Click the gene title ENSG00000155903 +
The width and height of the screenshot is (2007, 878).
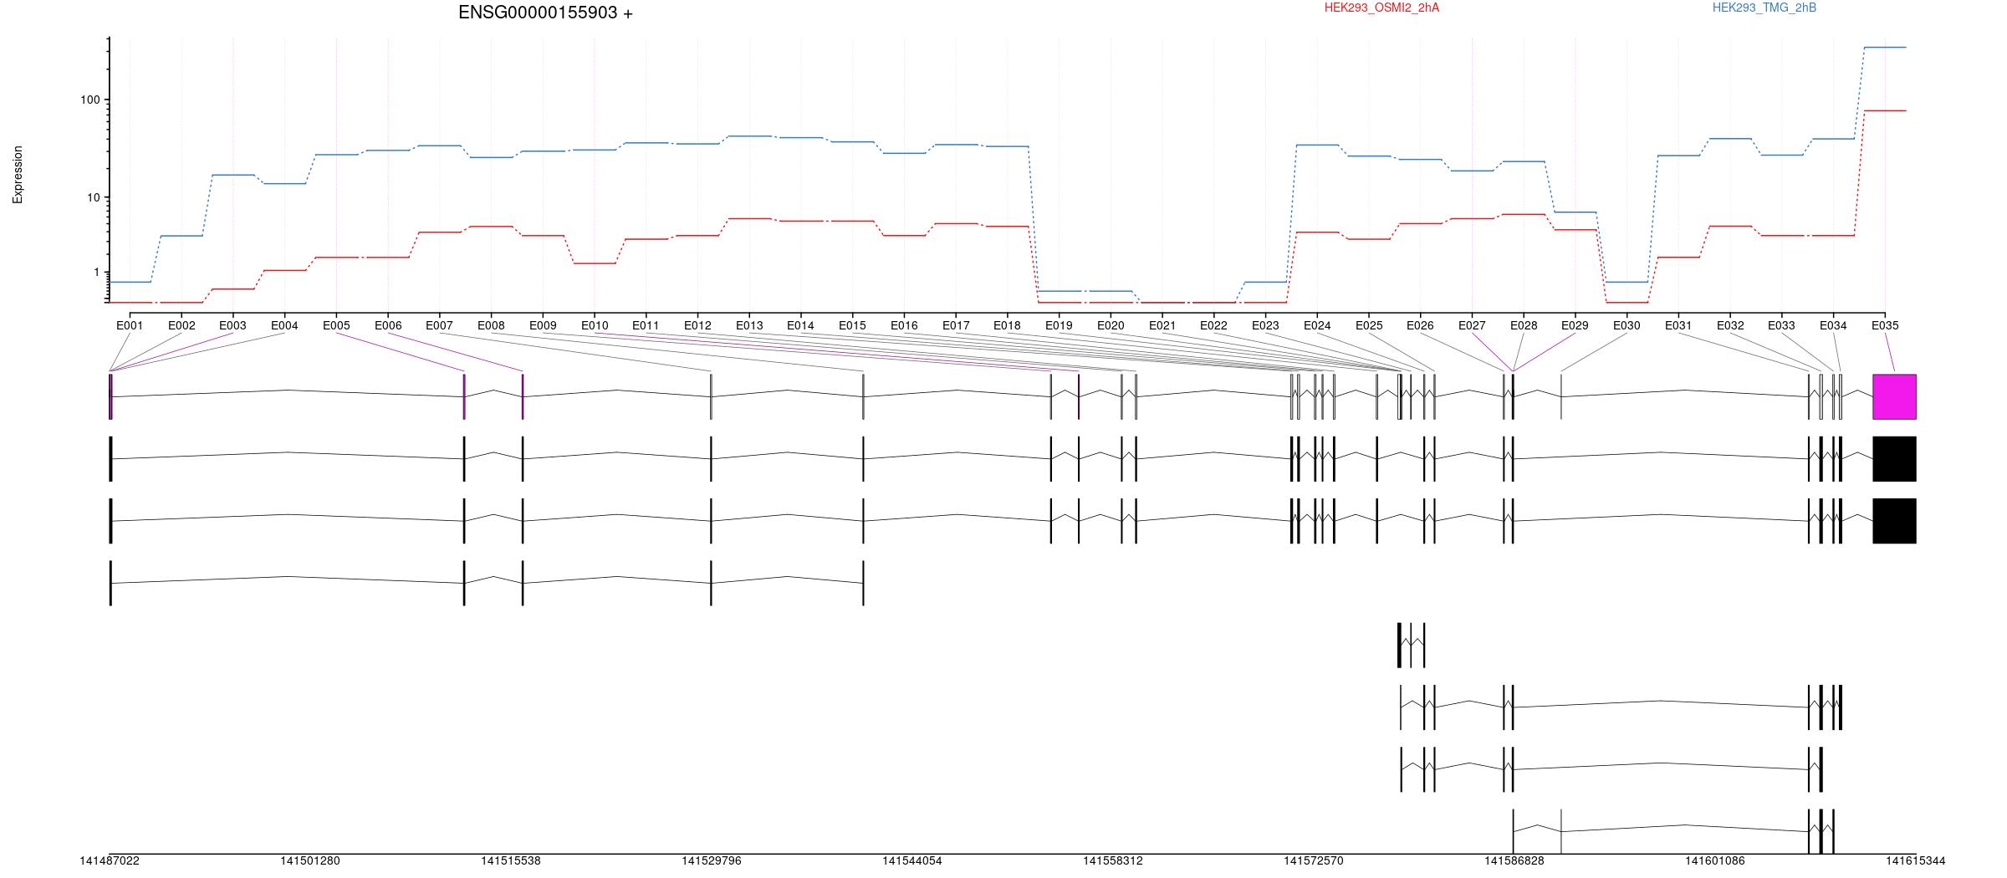[x=545, y=13]
